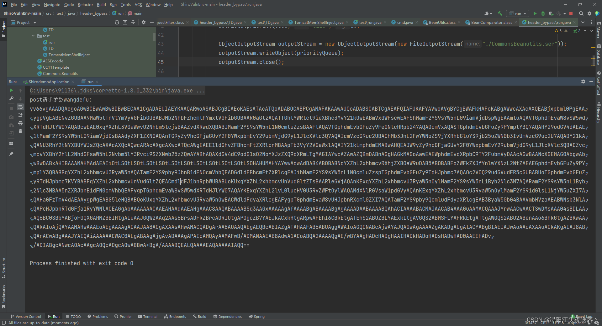Start debugging with the bug icon
This screenshot has width=602, height=326.
tap(543, 13)
